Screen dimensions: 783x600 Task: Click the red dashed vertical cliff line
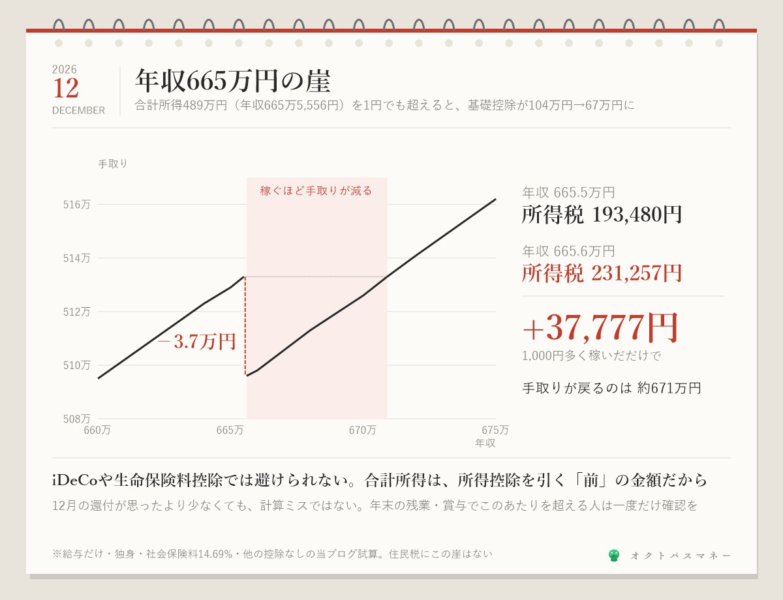click(x=245, y=325)
